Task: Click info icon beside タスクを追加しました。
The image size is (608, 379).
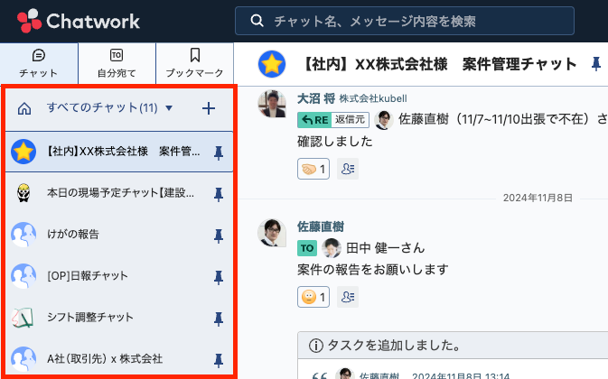Action: point(315,346)
